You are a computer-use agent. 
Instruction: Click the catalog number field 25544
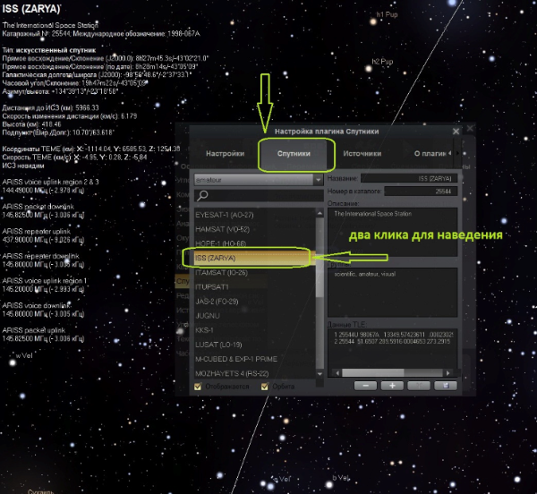click(421, 191)
